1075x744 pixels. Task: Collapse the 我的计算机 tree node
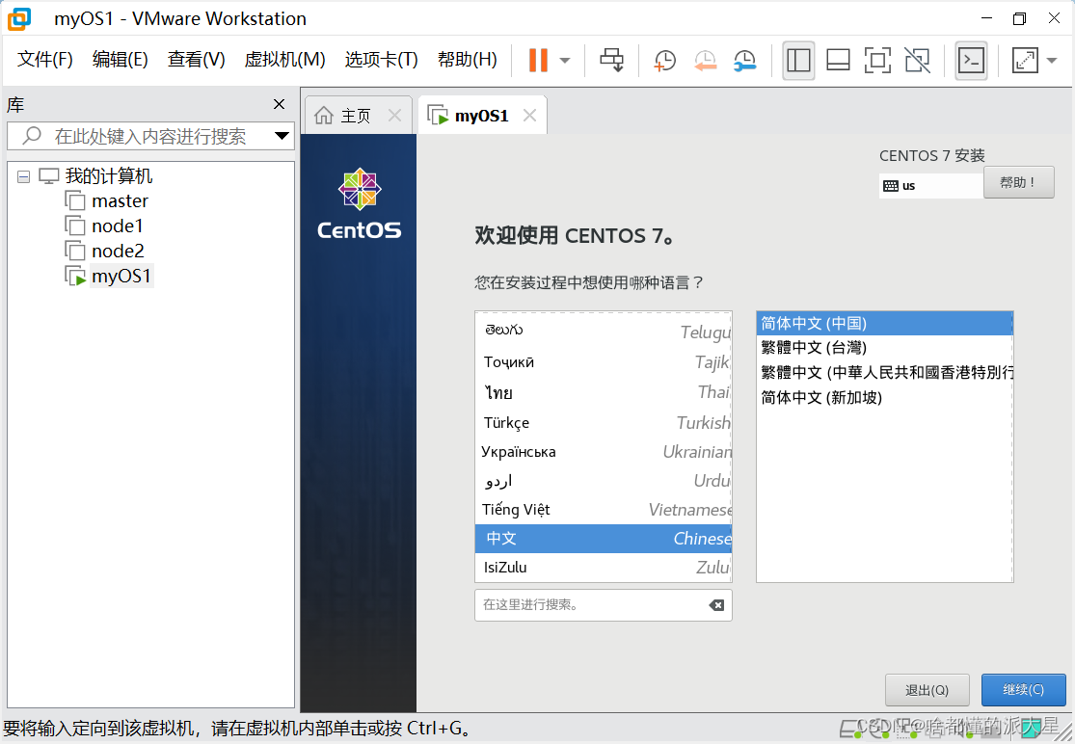[x=23, y=176]
